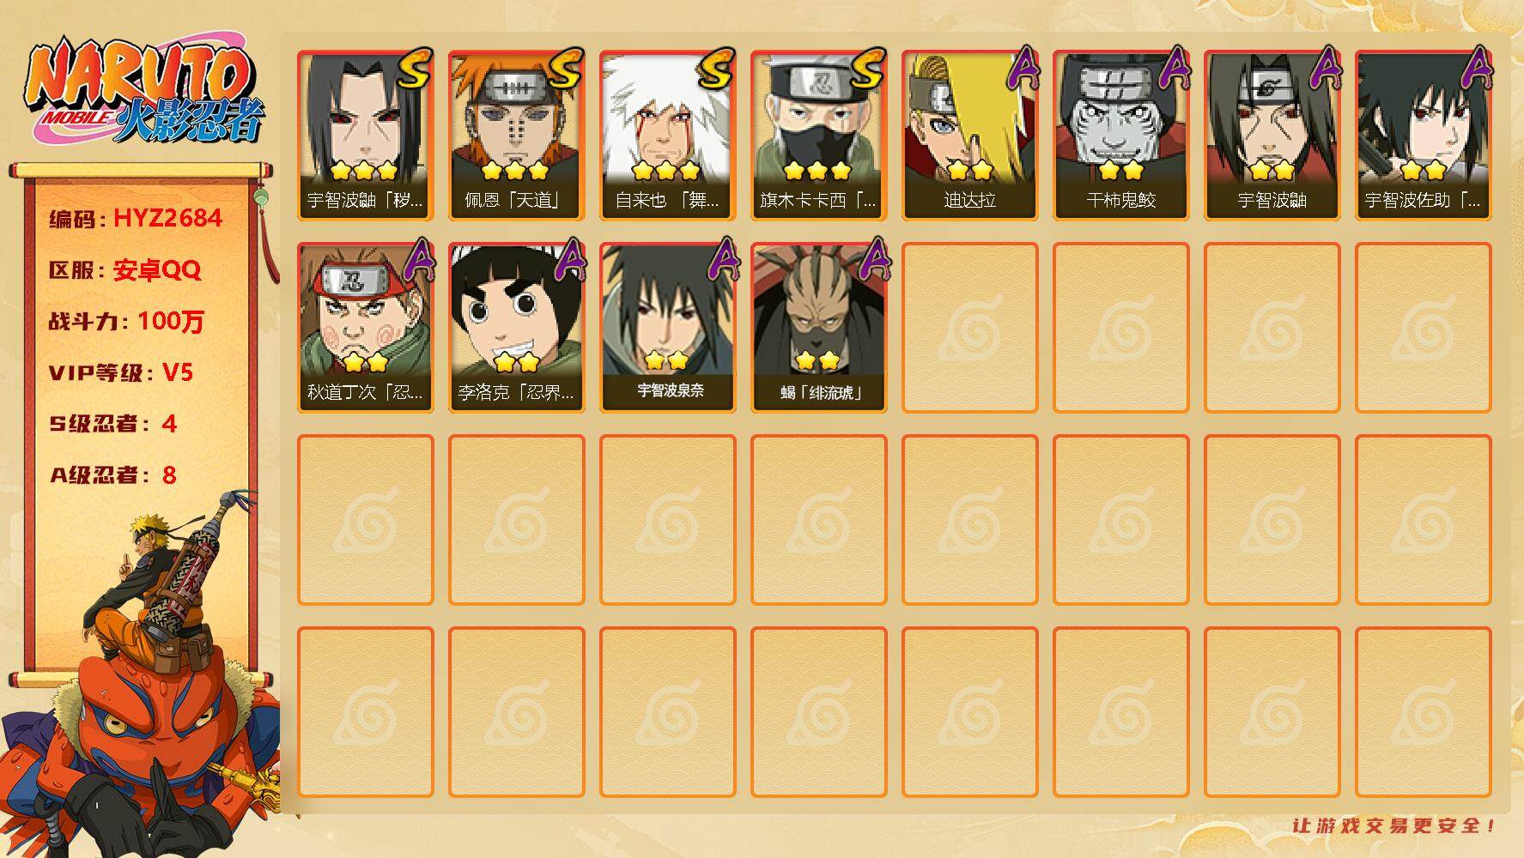Open the 宇智波泉奈 ninja card

667,328
